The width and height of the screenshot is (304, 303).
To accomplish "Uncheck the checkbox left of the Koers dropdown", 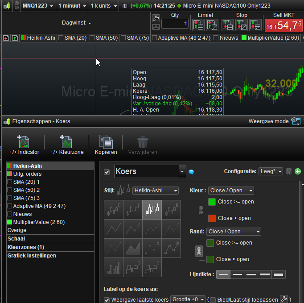I will pyautogui.click(x=107, y=172).
